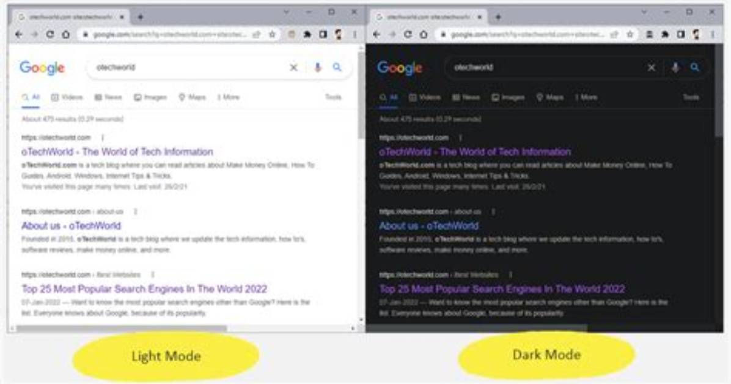
Task: Select Videos tab in light mode Google
Action: (67, 97)
